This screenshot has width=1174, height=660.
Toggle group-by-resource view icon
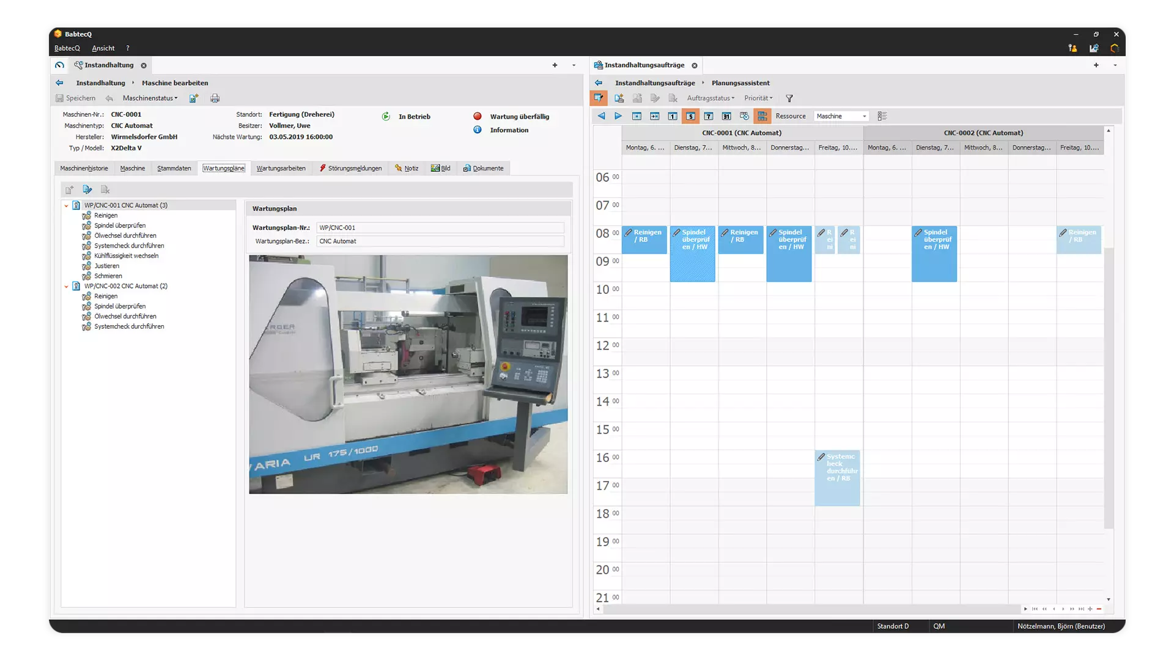click(x=762, y=116)
